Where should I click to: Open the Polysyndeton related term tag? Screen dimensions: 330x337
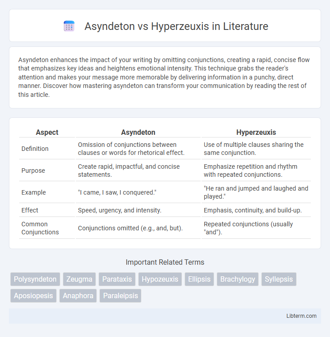click(x=35, y=279)
